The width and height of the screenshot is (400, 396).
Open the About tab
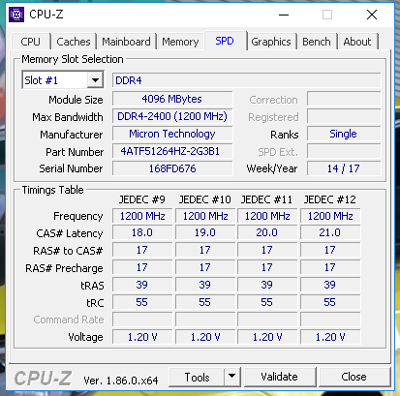click(x=357, y=42)
